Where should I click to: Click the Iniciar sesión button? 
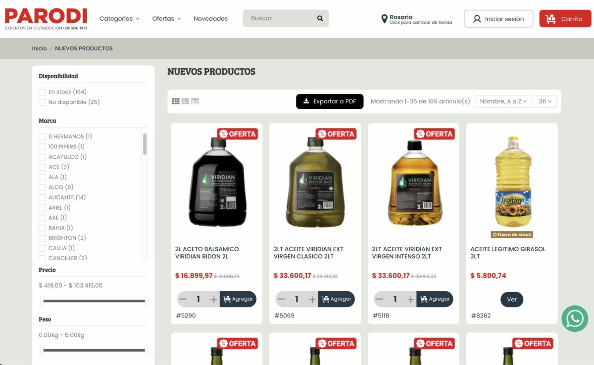[498, 19]
